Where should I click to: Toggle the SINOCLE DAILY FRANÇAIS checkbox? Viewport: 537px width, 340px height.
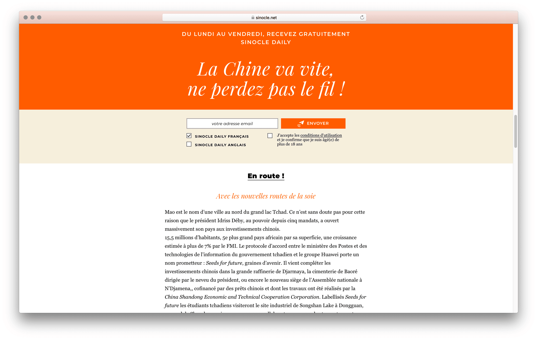coord(189,136)
